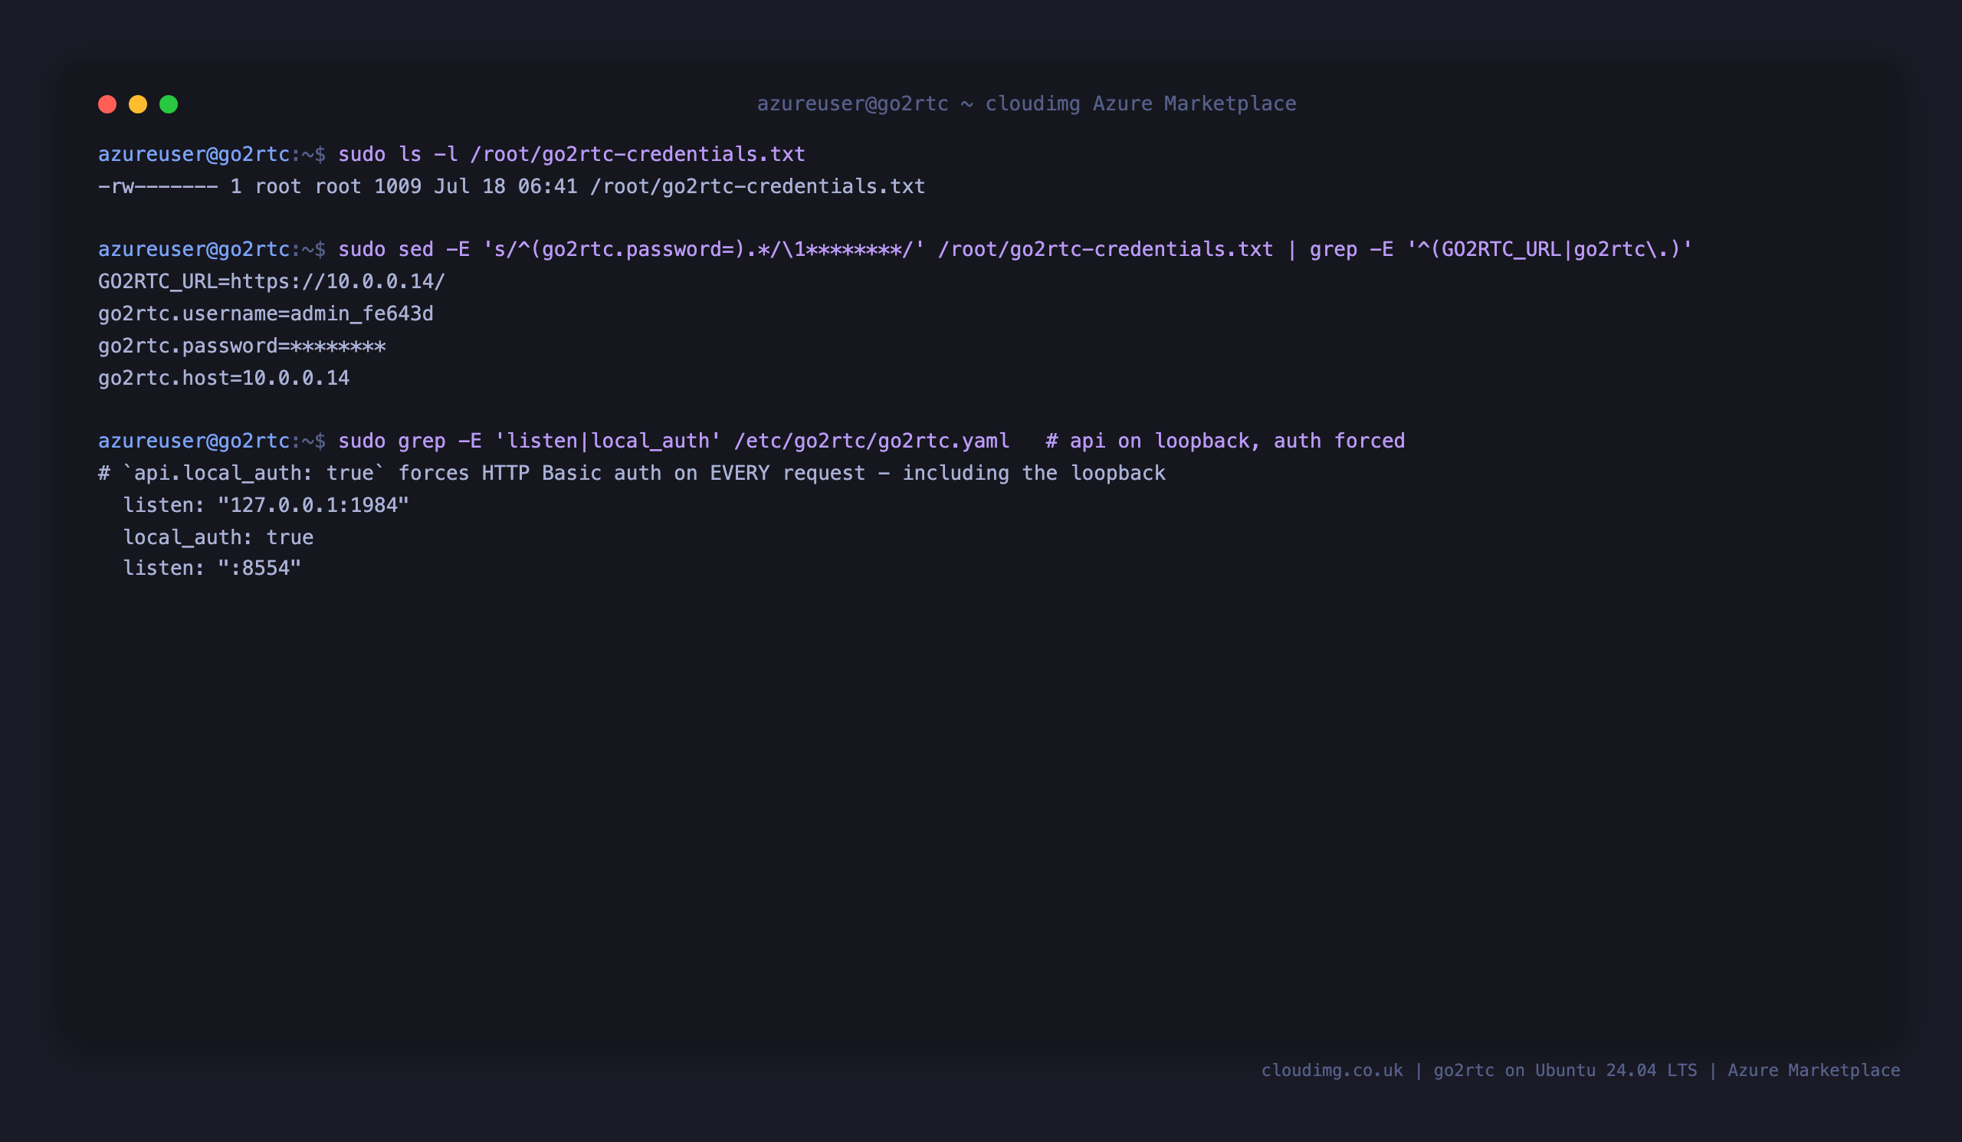Click the masked 'go2rtc.password=********' line
The height and width of the screenshot is (1142, 1962).
tap(242, 346)
